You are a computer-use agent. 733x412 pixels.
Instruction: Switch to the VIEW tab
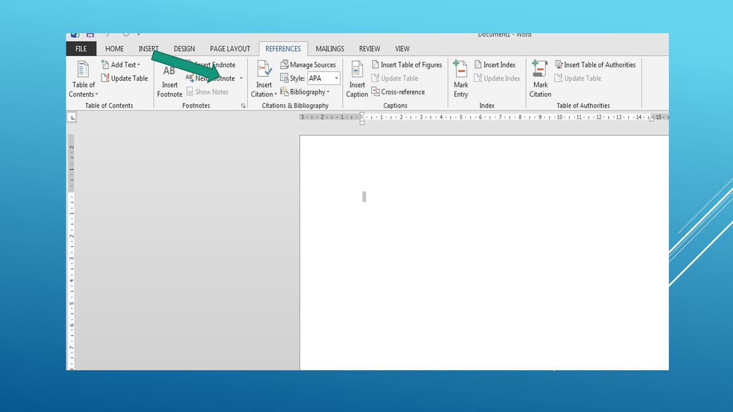coord(403,49)
